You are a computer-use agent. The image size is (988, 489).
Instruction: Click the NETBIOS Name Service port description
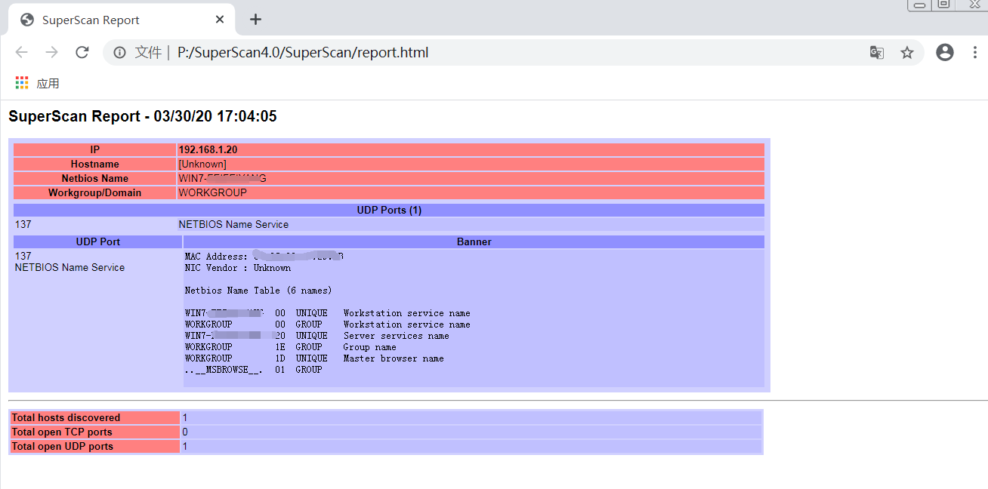point(233,225)
